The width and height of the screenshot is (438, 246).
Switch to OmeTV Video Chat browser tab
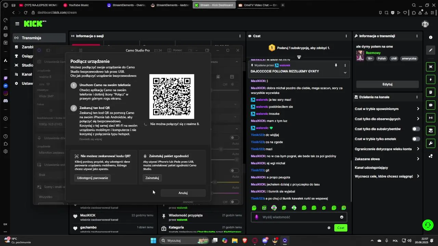click(258, 5)
